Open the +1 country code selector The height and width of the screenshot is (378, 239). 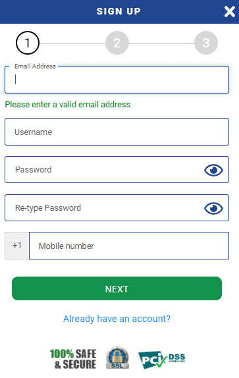[17, 246]
